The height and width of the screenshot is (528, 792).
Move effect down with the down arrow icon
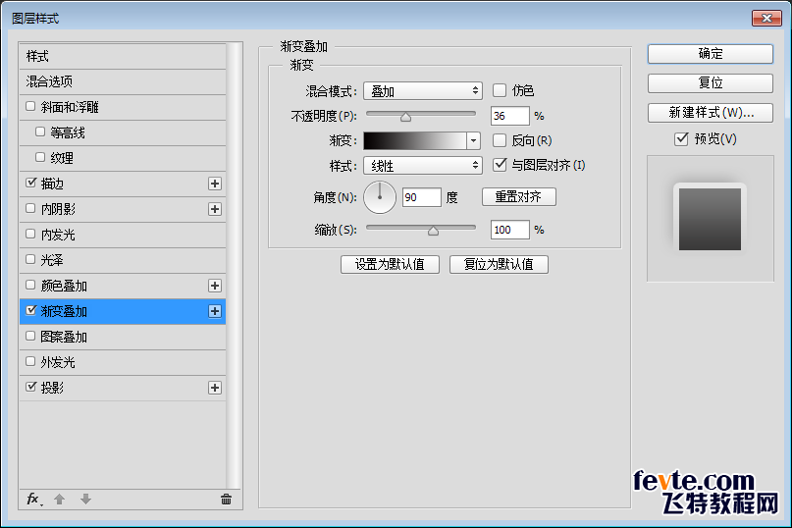tap(85, 500)
